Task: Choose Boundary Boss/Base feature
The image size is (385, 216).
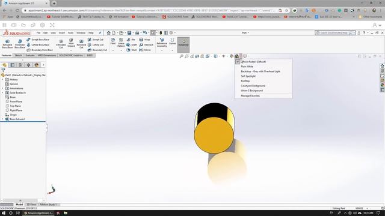Action: (40, 50)
